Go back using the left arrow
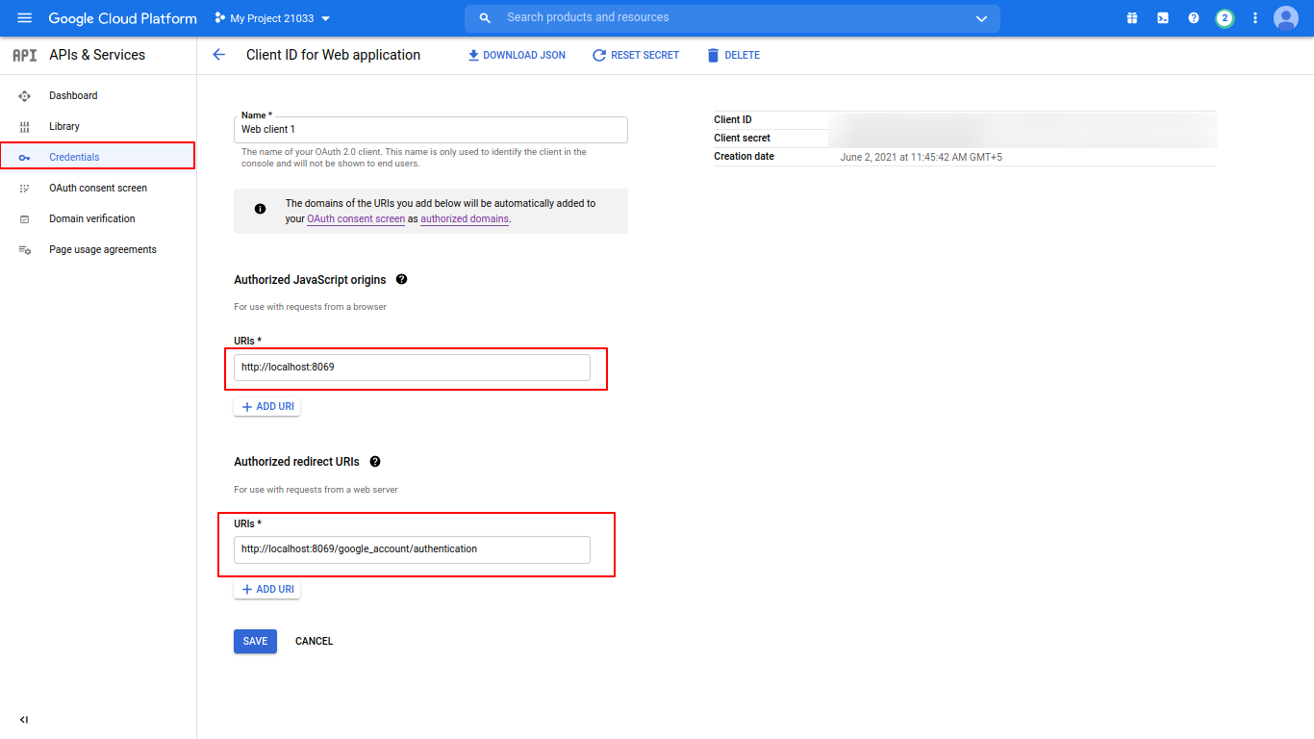 click(218, 55)
